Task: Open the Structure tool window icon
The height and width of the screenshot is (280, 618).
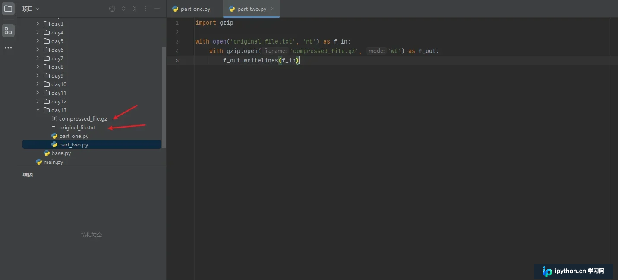Action: [x=8, y=31]
